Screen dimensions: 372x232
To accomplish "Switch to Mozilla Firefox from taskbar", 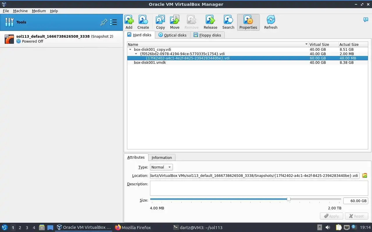I will click(133, 227).
